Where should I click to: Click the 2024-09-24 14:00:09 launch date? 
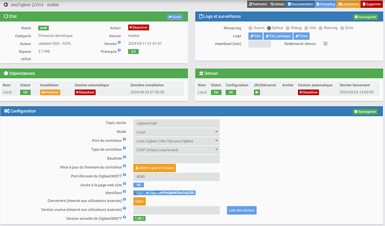(x=357, y=92)
